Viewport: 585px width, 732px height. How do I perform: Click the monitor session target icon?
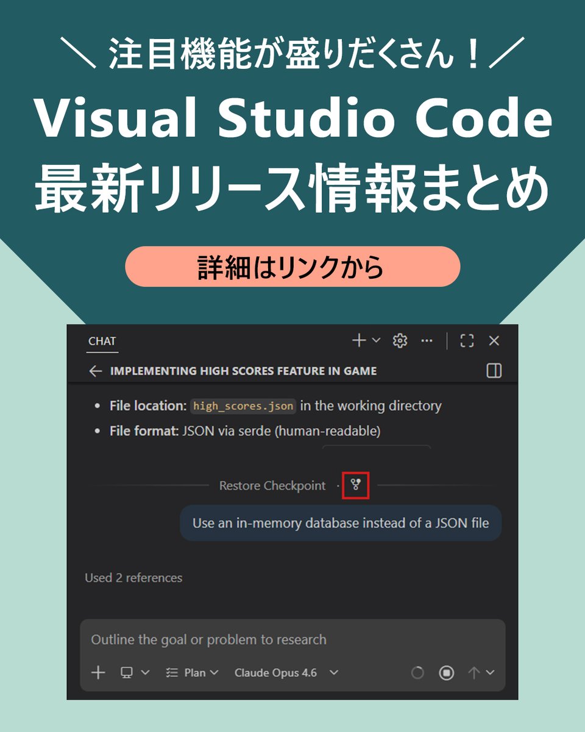pyautogui.click(x=127, y=673)
